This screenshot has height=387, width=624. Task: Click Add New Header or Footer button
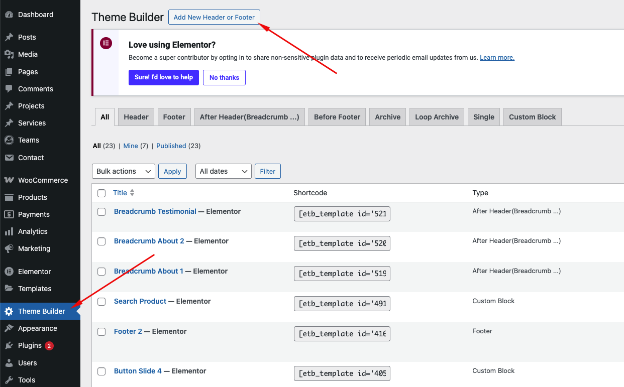tap(214, 17)
